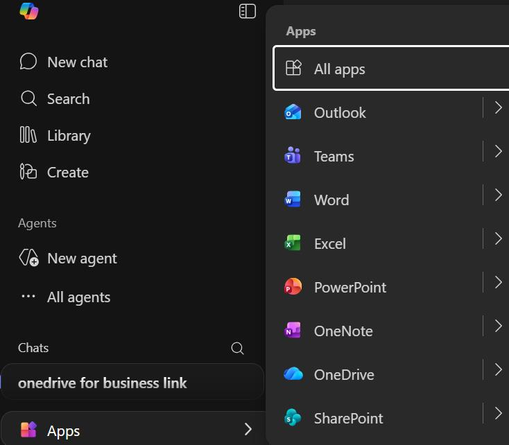Click the New chat speech bubble icon
Viewport: 509px width, 445px height.
pos(28,62)
